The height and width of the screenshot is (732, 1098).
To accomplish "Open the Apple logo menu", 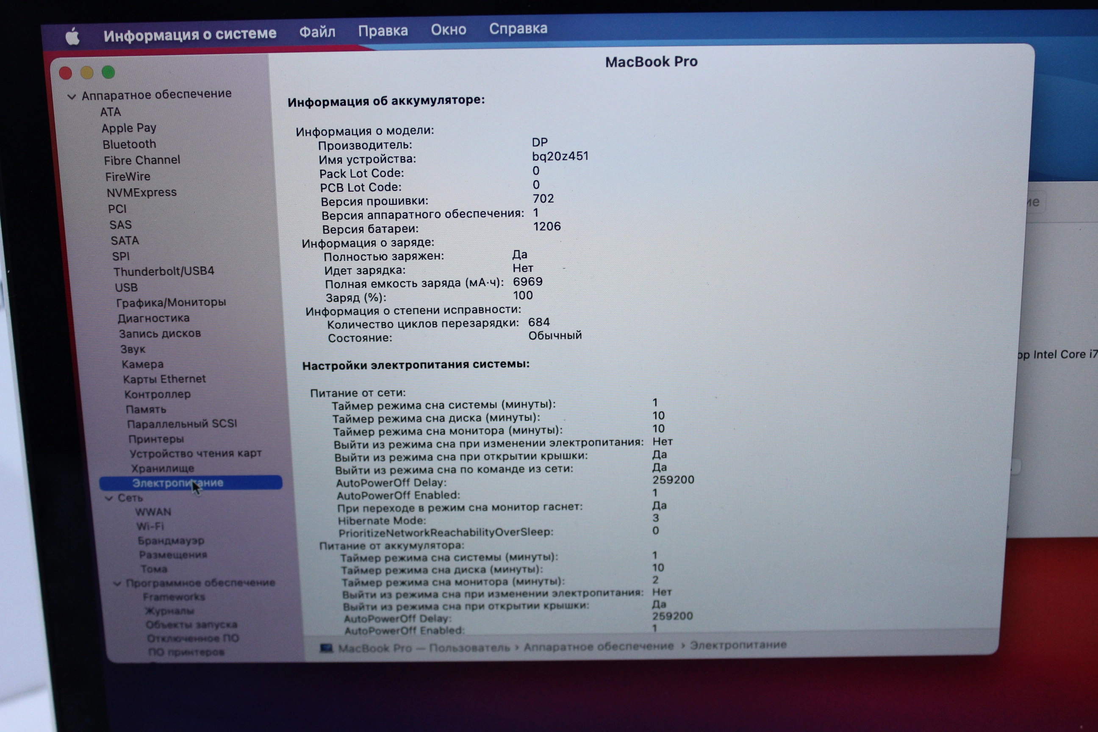I will [73, 36].
